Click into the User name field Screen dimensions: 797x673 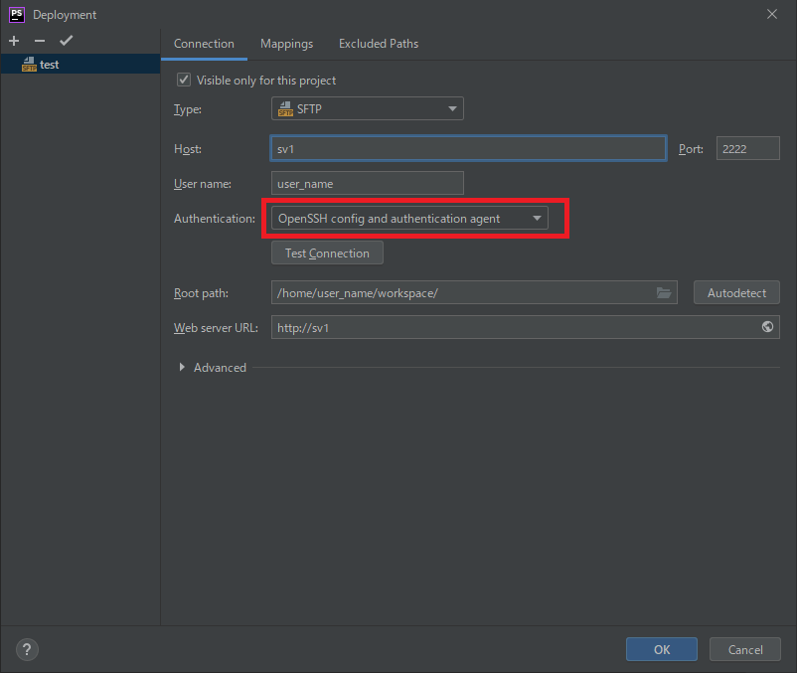368,184
